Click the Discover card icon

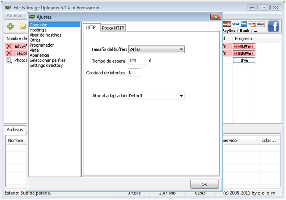pos(252,24)
